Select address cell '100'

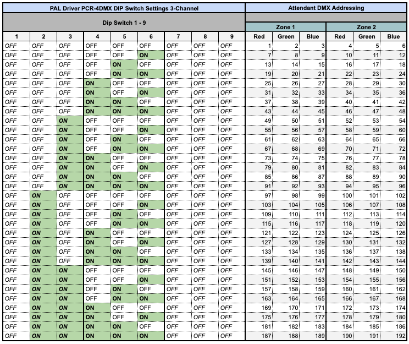[x=340, y=195]
